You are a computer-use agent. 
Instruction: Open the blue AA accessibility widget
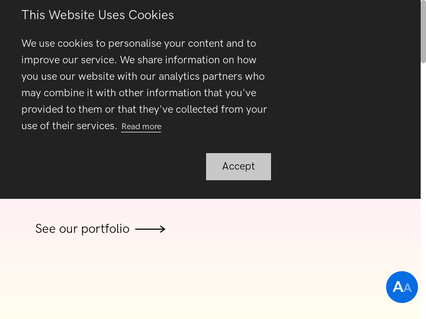point(402,287)
